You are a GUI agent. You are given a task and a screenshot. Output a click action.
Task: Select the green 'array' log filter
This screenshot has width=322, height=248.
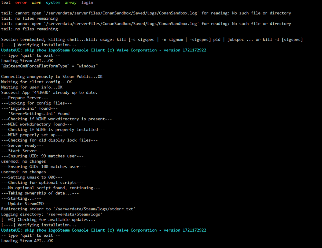click(x=71, y=3)
